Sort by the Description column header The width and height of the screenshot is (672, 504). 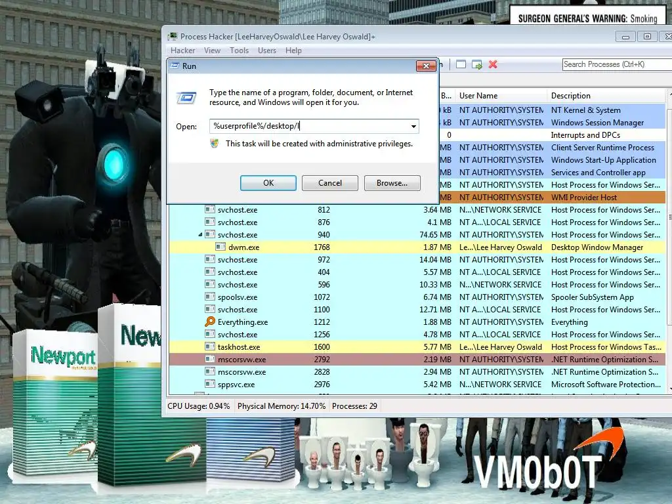pyautogui.click(x=606, y=96)
